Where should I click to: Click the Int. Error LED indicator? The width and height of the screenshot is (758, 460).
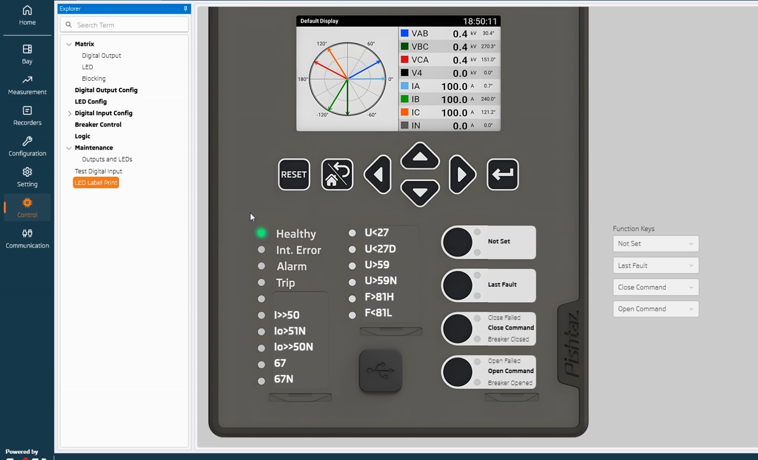(x=261, y=250)
